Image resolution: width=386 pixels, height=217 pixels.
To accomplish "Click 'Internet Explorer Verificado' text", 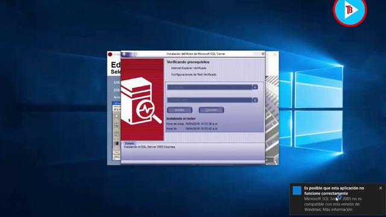I will (189, 68).
